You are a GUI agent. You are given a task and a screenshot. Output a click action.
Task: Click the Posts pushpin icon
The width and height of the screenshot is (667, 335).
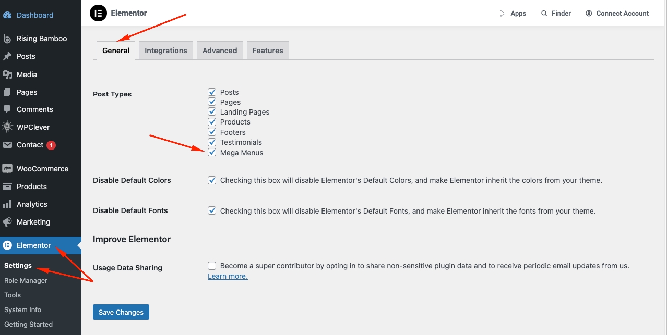tap(7, 56)
